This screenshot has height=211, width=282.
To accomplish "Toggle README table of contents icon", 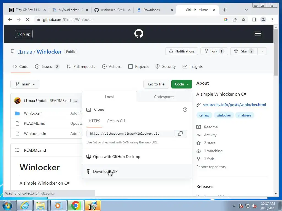I will pos(17,150).
